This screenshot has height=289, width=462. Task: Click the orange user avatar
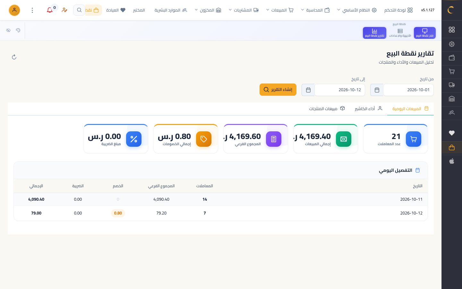(14, 10)
